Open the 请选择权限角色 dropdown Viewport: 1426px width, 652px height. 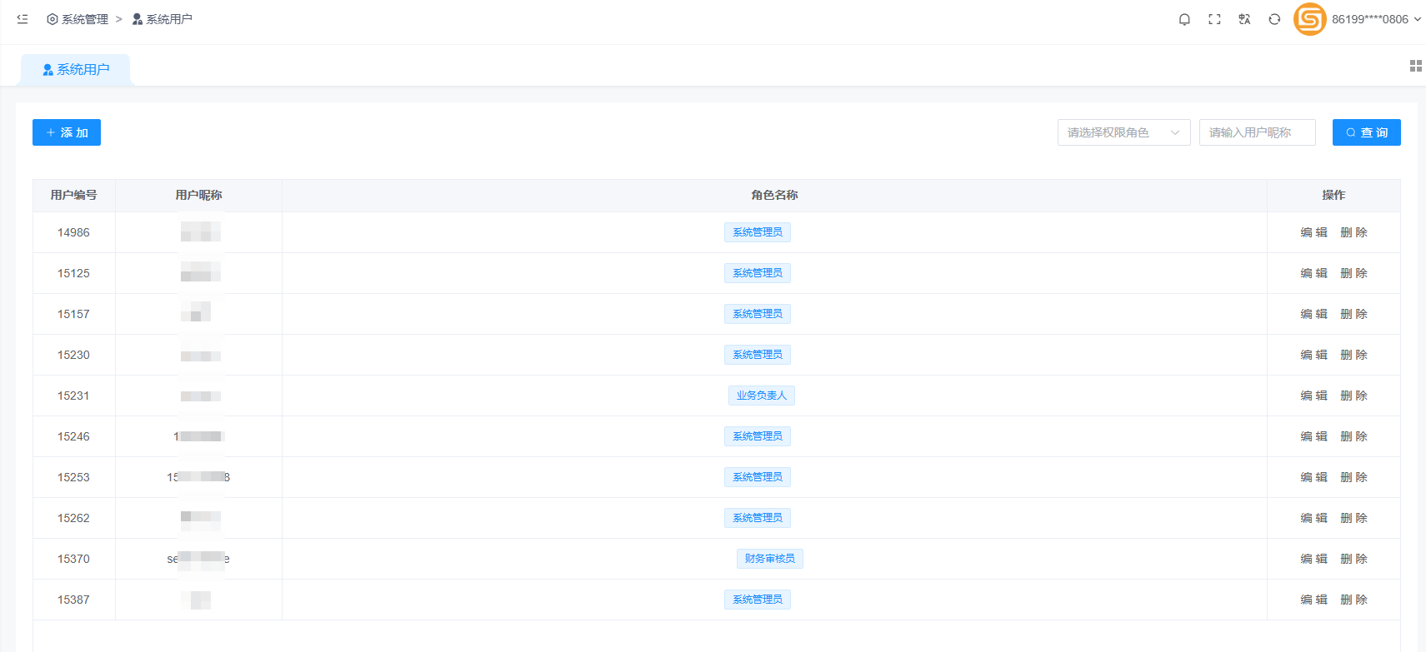click(1123, 132)
